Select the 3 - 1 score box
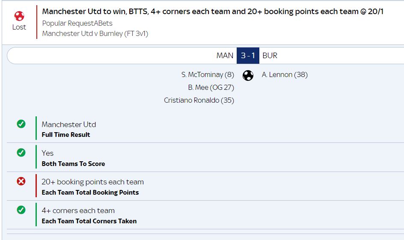 [248, 55]
